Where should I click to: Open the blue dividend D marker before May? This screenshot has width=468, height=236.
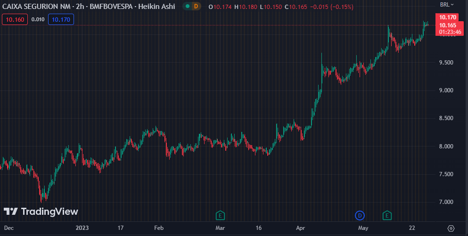[x=360, y=215]
